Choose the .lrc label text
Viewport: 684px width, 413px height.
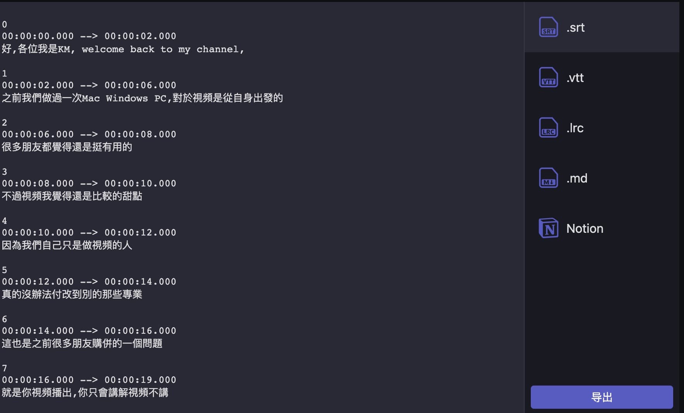575,128
